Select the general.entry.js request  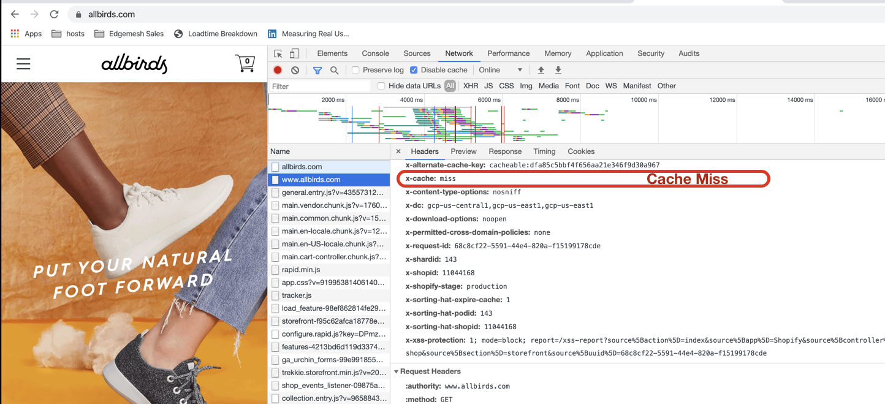(329, 192)
